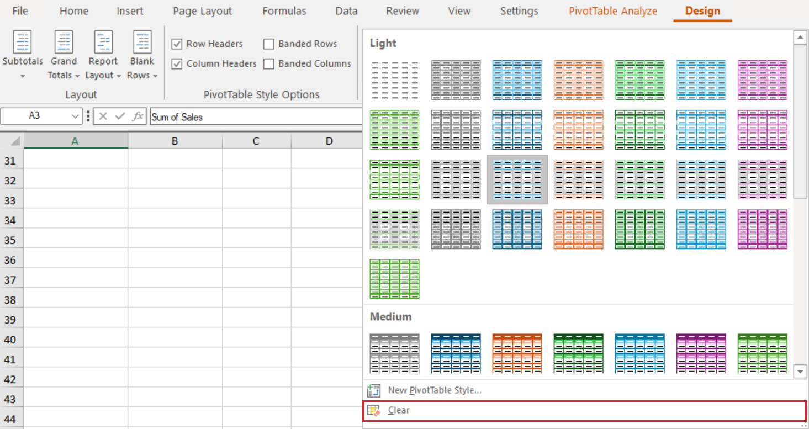Select Clear to remove PivotTable style

coord(584,411)
